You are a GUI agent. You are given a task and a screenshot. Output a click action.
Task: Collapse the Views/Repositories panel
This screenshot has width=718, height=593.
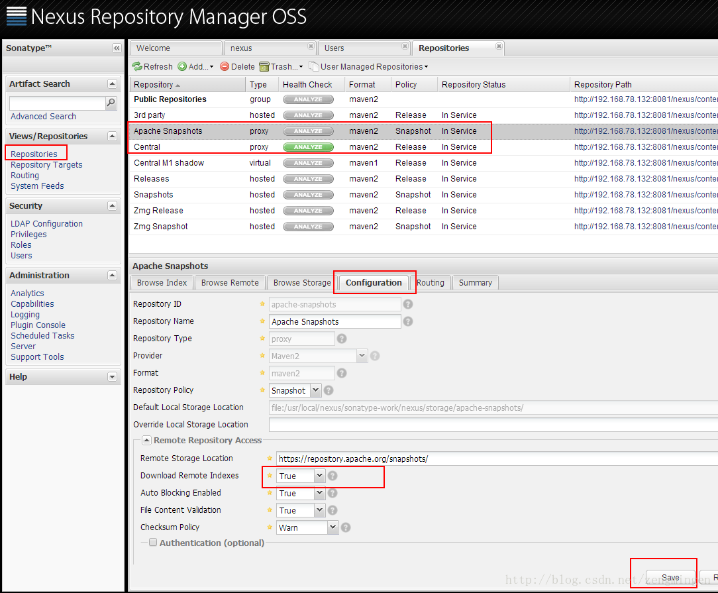click(x=112, y=136)
